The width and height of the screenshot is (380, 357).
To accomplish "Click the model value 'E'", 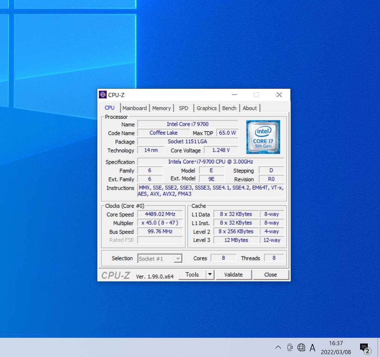I will tap(211, 170).
